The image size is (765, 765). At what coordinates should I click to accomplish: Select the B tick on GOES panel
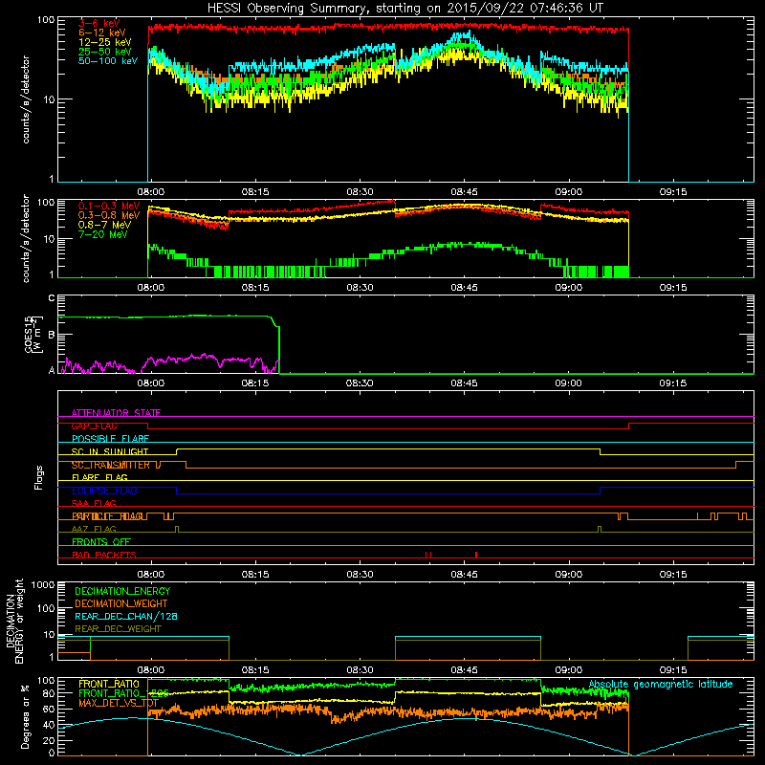coord(52,335)
